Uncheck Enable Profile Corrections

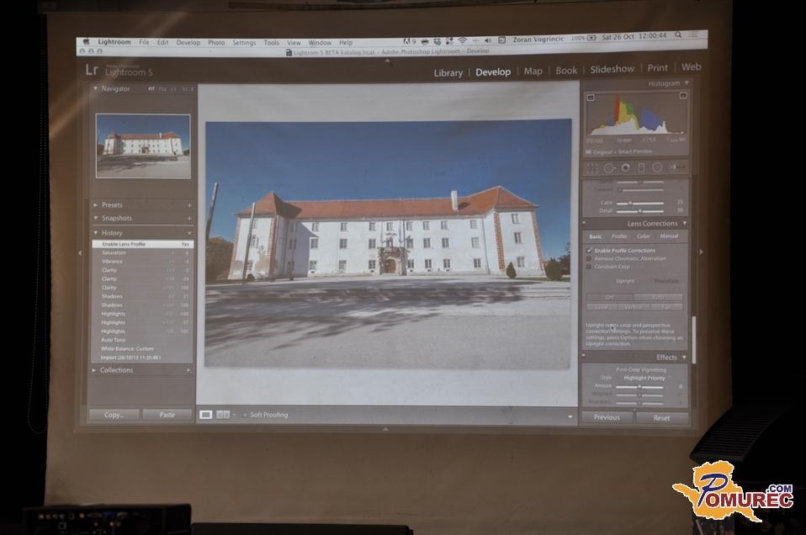(589, 251)
